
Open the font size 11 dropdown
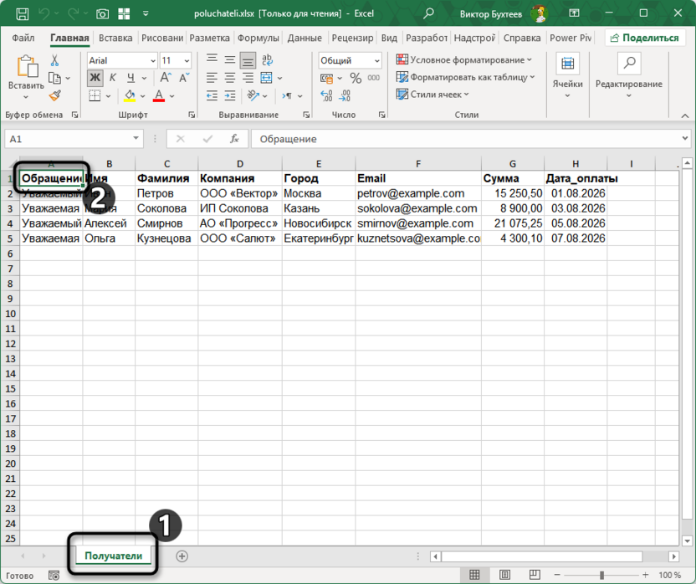pos(187,61)
